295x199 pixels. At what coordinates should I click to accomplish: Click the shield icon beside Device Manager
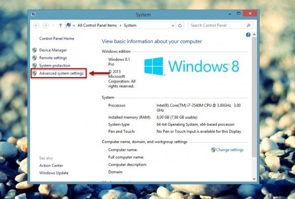pos(34,50)
